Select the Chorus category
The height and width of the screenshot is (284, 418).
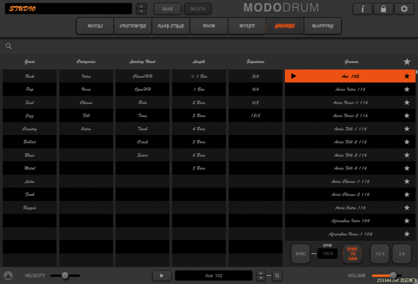point(86,103)
